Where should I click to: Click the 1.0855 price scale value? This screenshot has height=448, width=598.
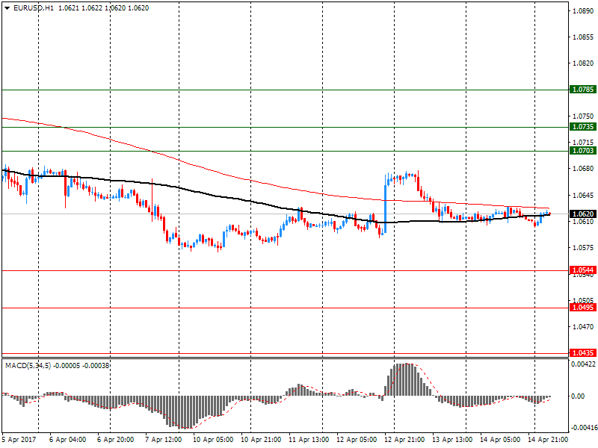coord(584,37)
